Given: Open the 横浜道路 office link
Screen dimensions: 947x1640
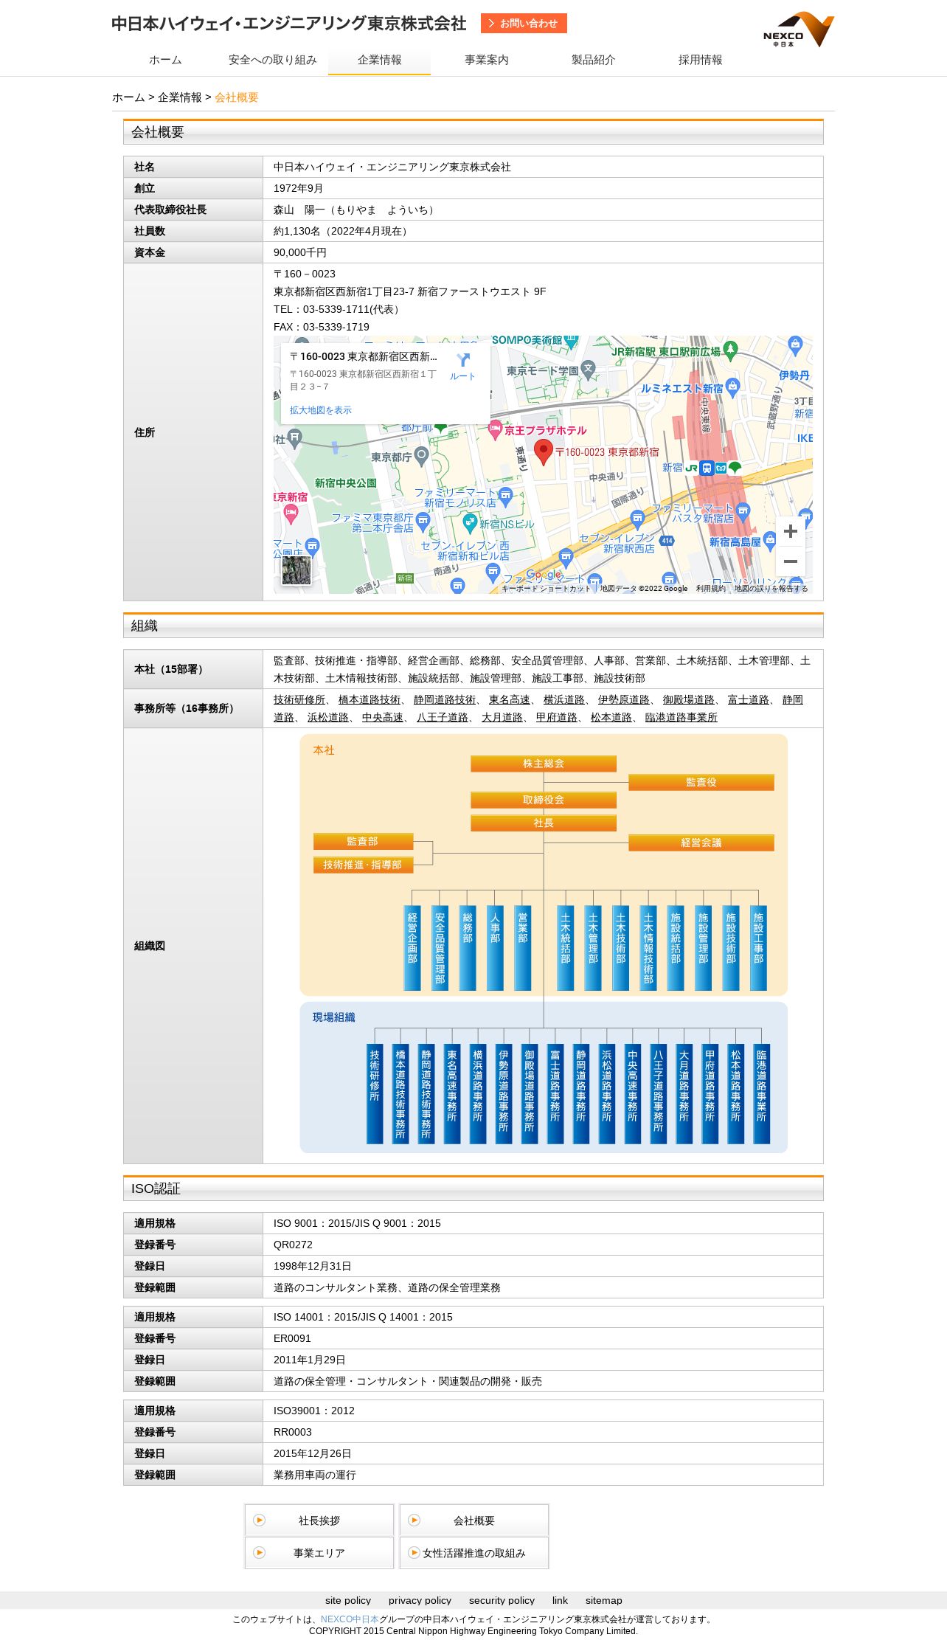Looking at the screenshot, I should pyautogui.click(x=564, y=699).
